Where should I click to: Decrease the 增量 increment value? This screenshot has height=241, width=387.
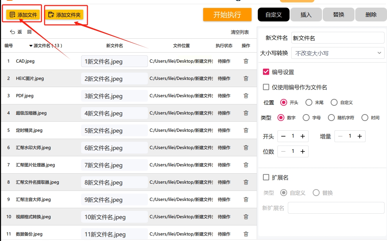point(340,136)
